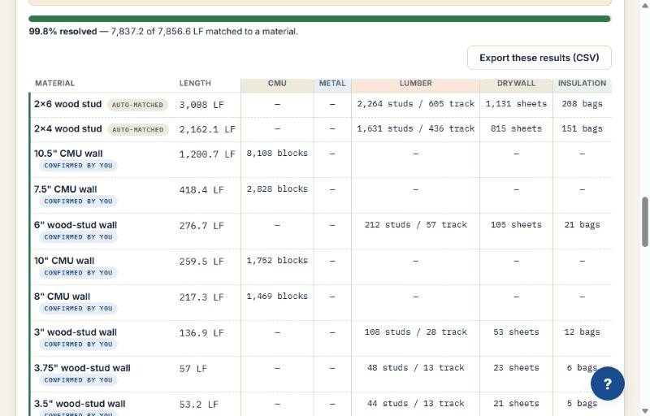Click the 21 bags insulation cell
This screenshot has width=650, height=416.
(x=582, y=224)
